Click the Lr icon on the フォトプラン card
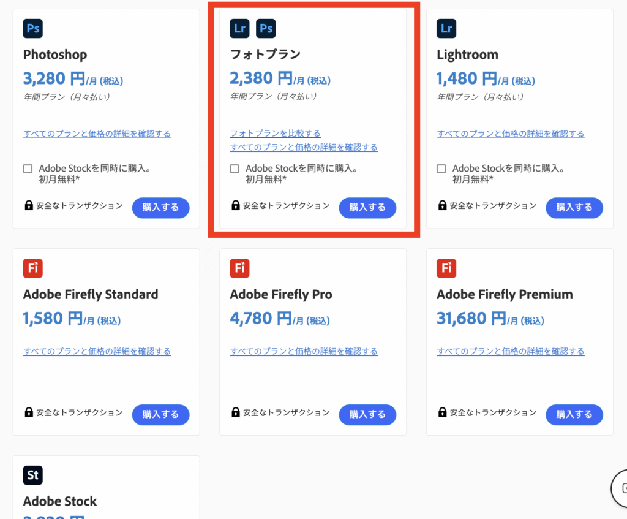 pyautogui.click(x=240, y=29)
